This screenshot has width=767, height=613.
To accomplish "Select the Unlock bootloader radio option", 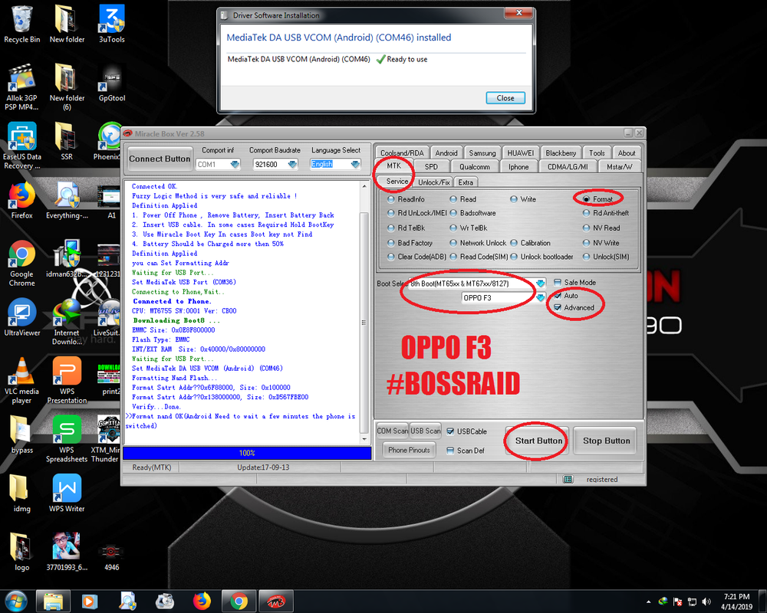I will click(542, 257).
